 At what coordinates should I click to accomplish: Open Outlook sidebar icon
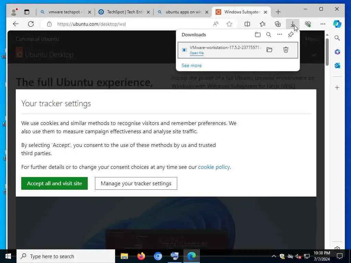[337, 65]
